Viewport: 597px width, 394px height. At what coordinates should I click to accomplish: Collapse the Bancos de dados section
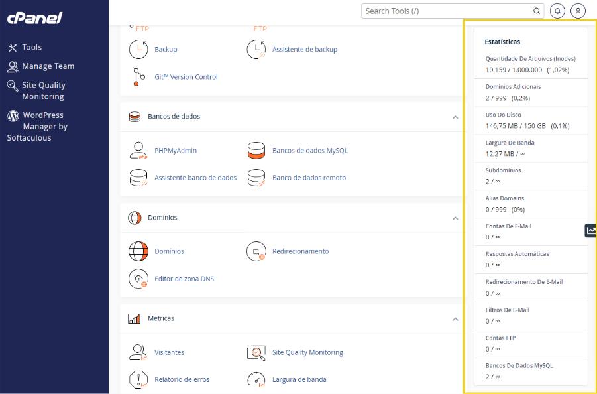click(455, 117)
